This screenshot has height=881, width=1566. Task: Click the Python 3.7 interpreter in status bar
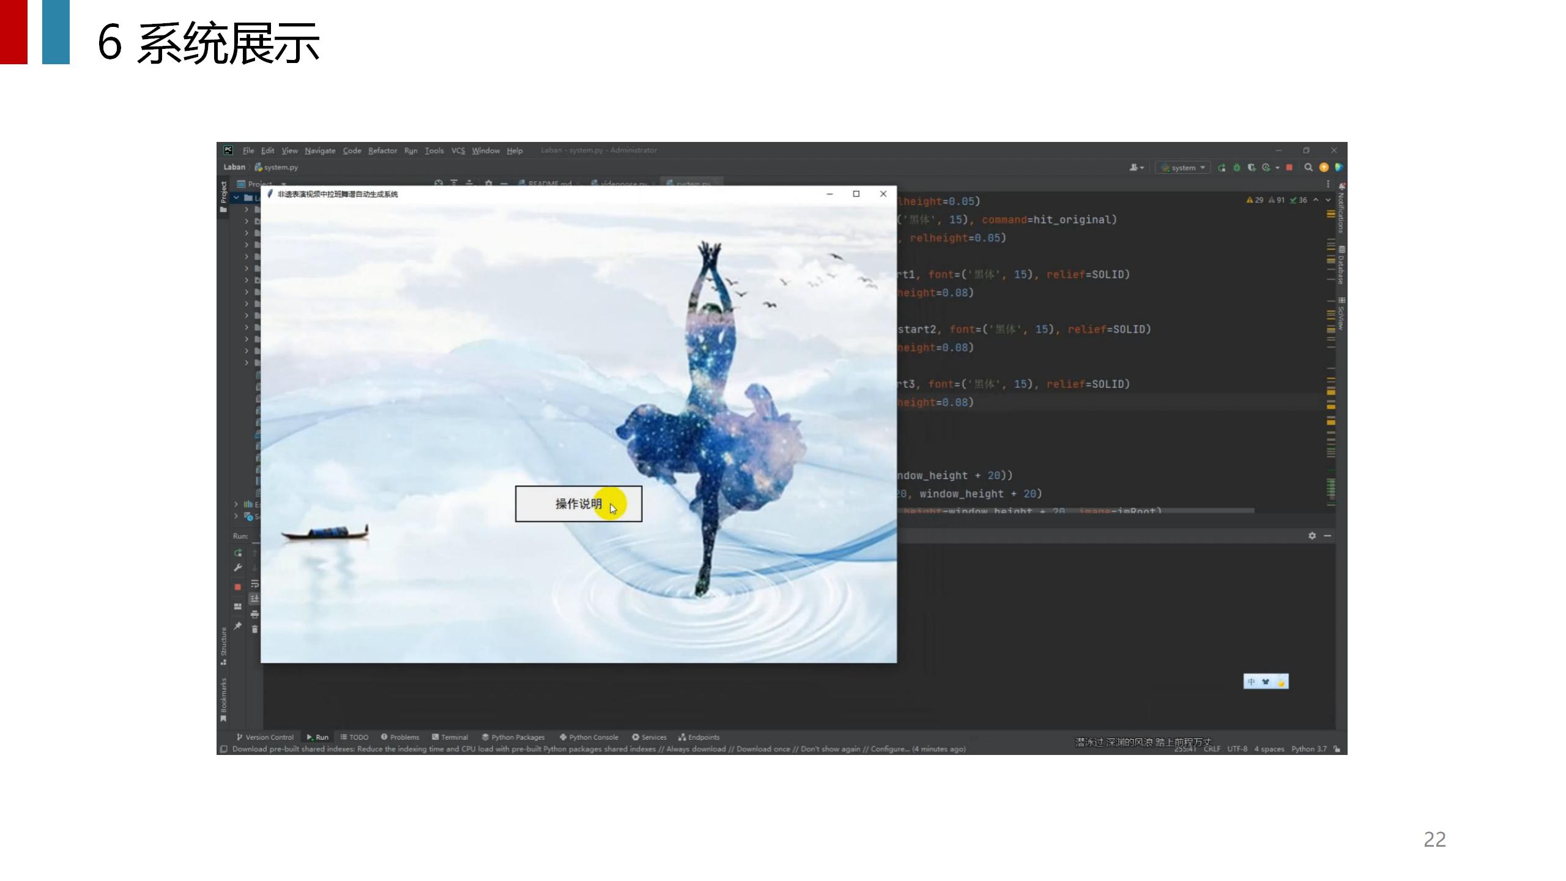(x=1308, y=749)
